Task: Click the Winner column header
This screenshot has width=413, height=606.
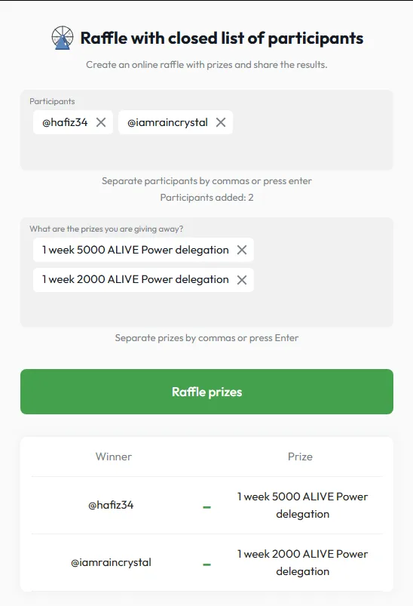Action: [114, 457]
